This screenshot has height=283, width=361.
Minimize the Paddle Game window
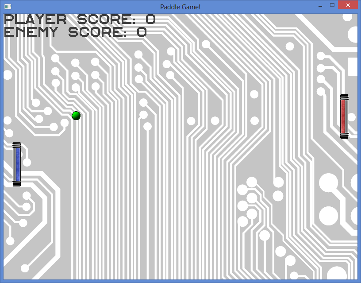click(320, 5)
